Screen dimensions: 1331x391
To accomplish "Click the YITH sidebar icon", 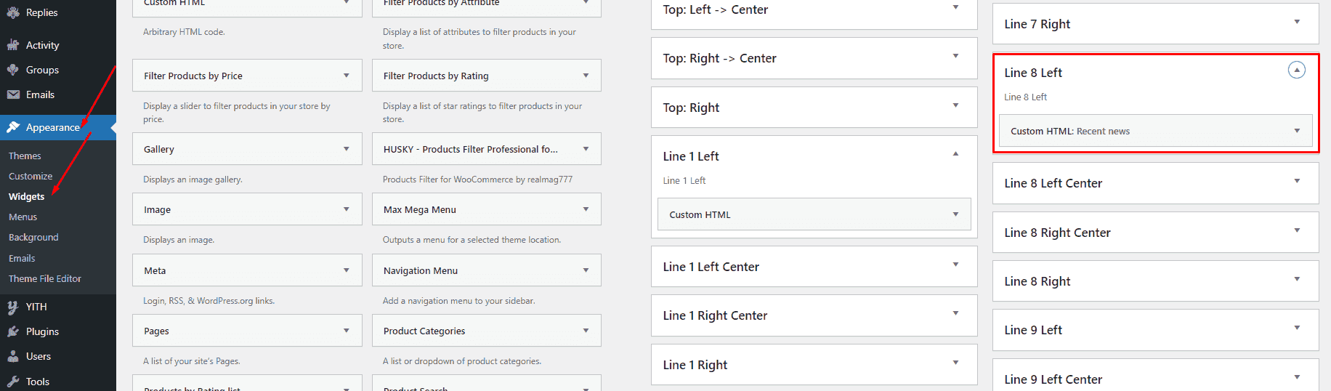I will point(13,307).
